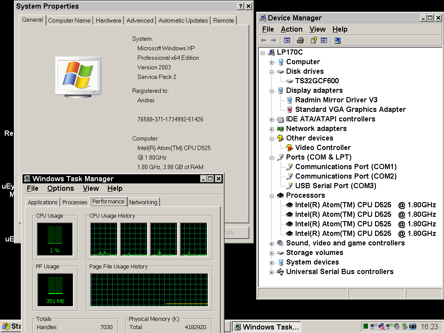Click the Windows Task Manager taskbar button
This screenshot has height=333, width=444.
[x=266, y=327]
